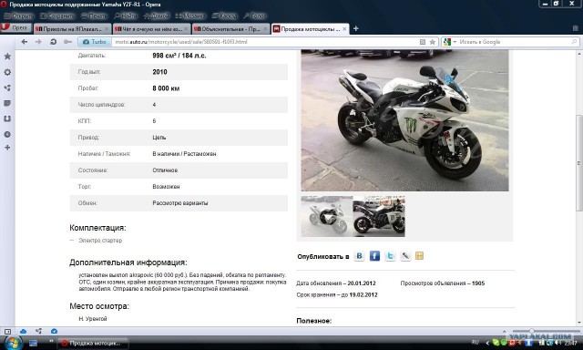Open the gear panel in sidebar
This screenshot has width=583, height=350.
pos(7,72)
